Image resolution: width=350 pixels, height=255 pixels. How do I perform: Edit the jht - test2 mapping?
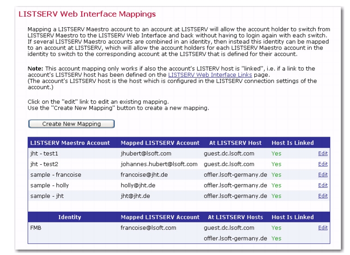(x=323, y=164)
